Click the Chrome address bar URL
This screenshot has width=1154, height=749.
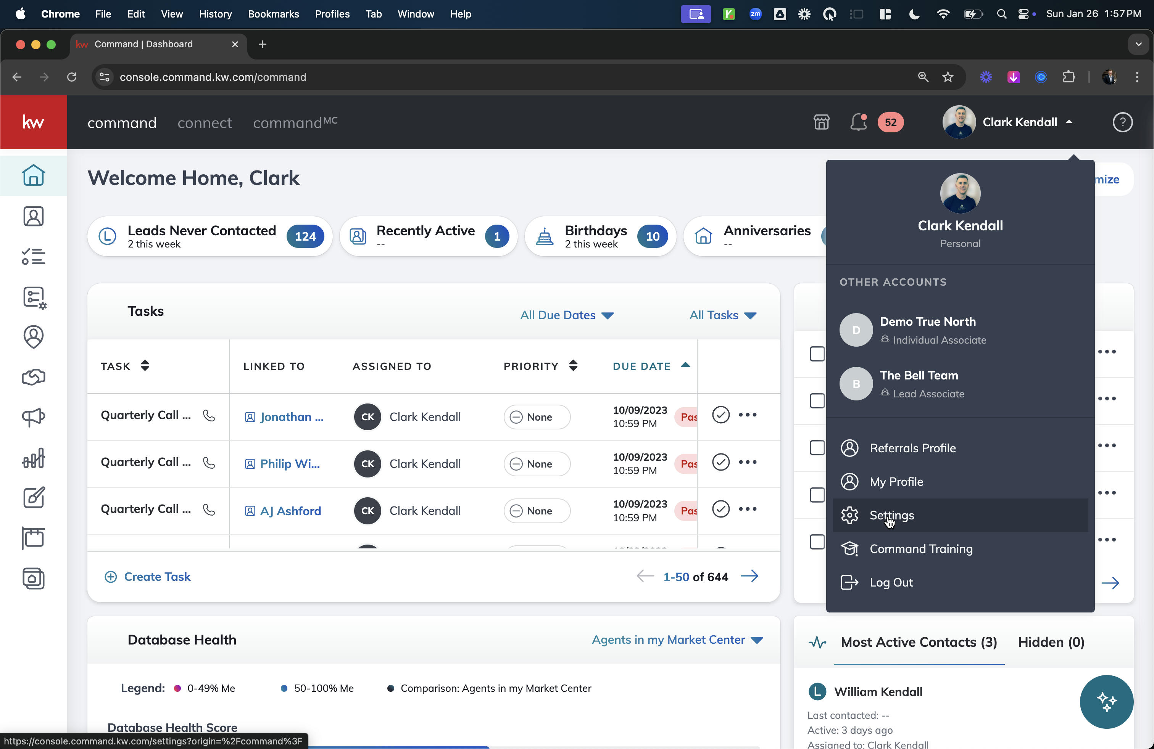click(213, 77)
